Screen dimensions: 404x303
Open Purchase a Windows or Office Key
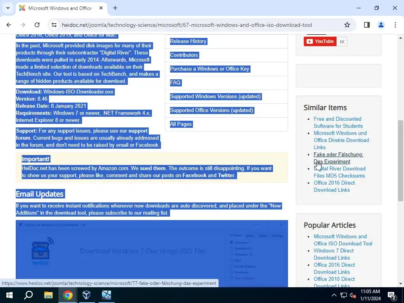[x=209, y=69]
